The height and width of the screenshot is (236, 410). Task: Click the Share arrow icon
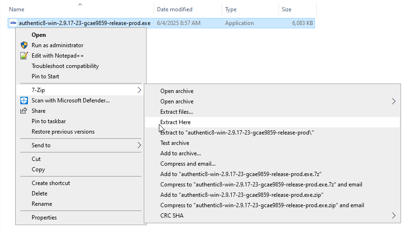(x=24, y=111)
